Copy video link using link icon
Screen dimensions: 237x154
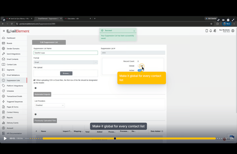(218, 20)
